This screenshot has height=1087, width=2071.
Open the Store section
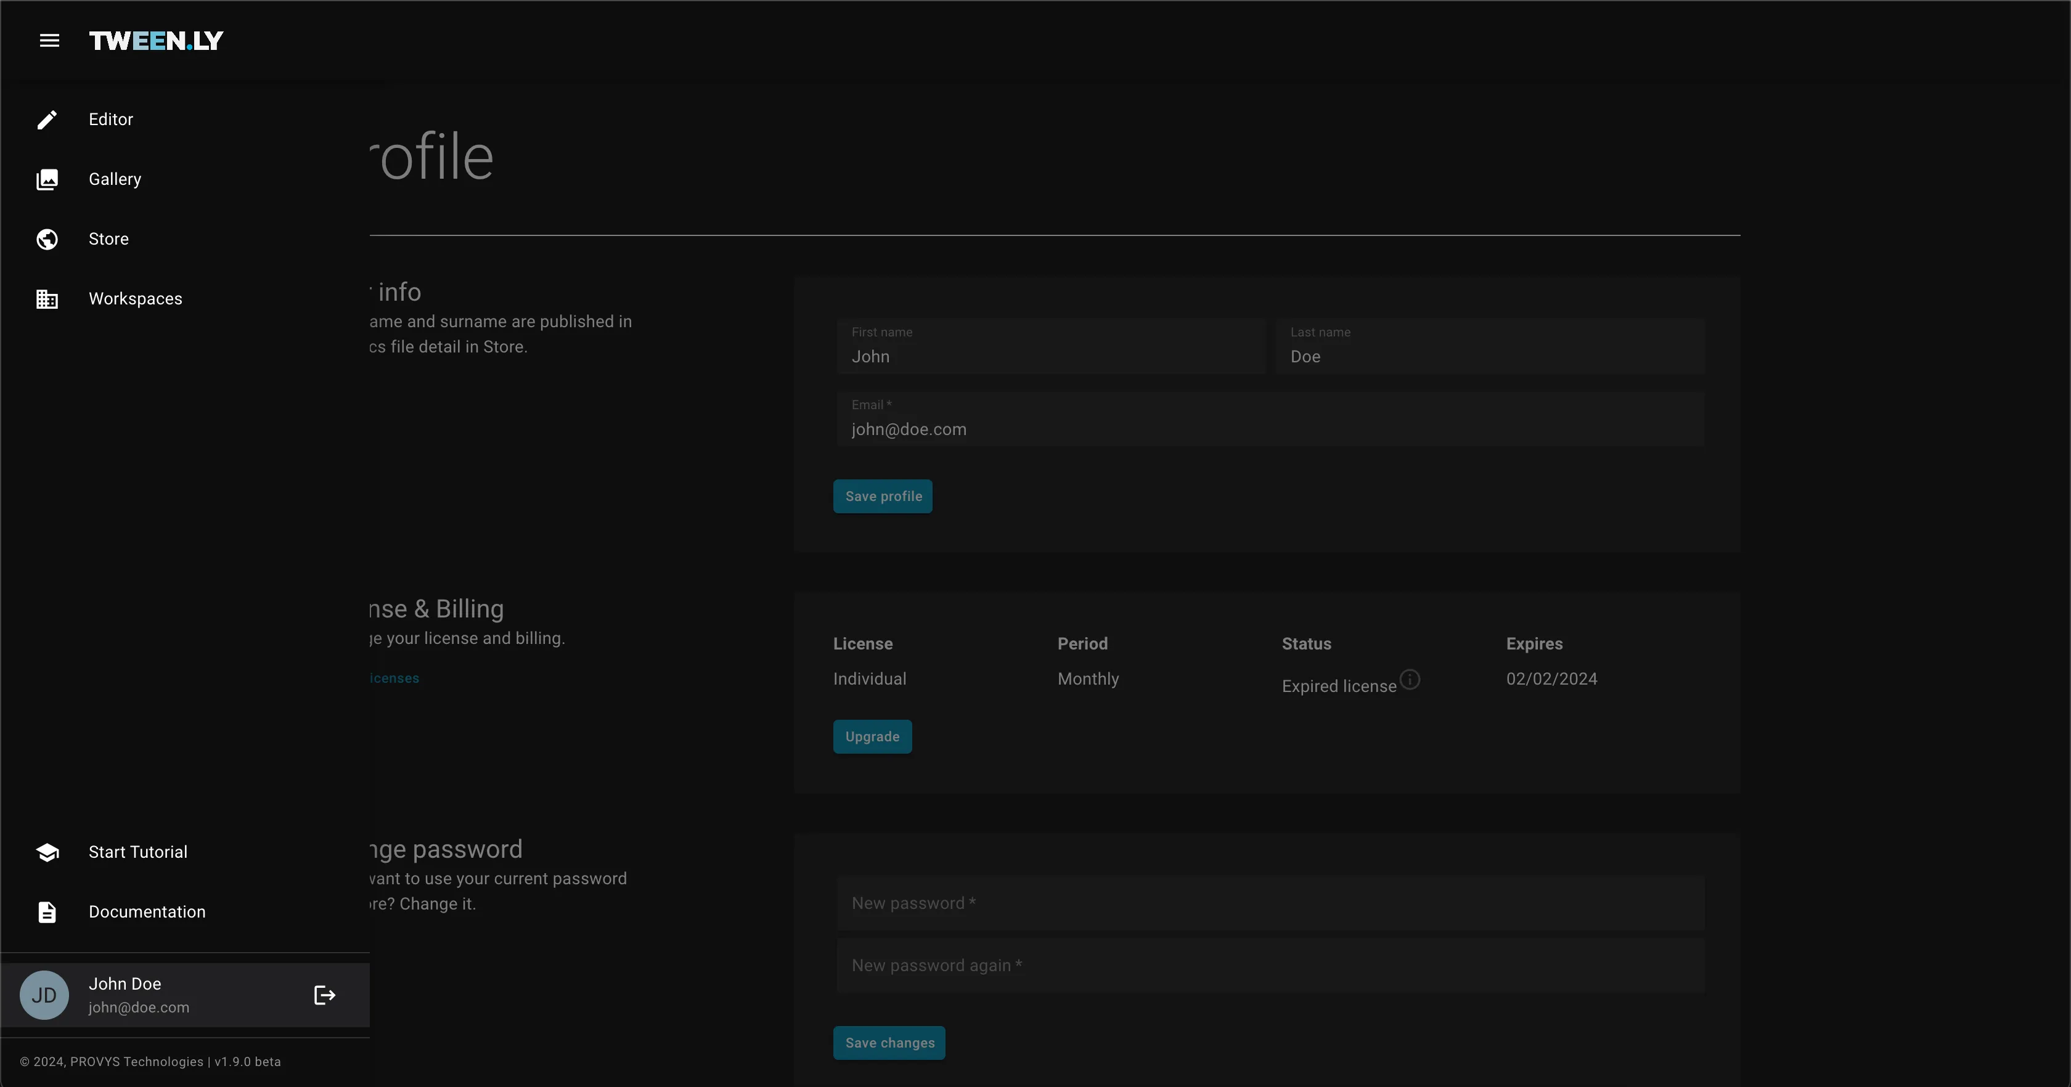[185, 240]
